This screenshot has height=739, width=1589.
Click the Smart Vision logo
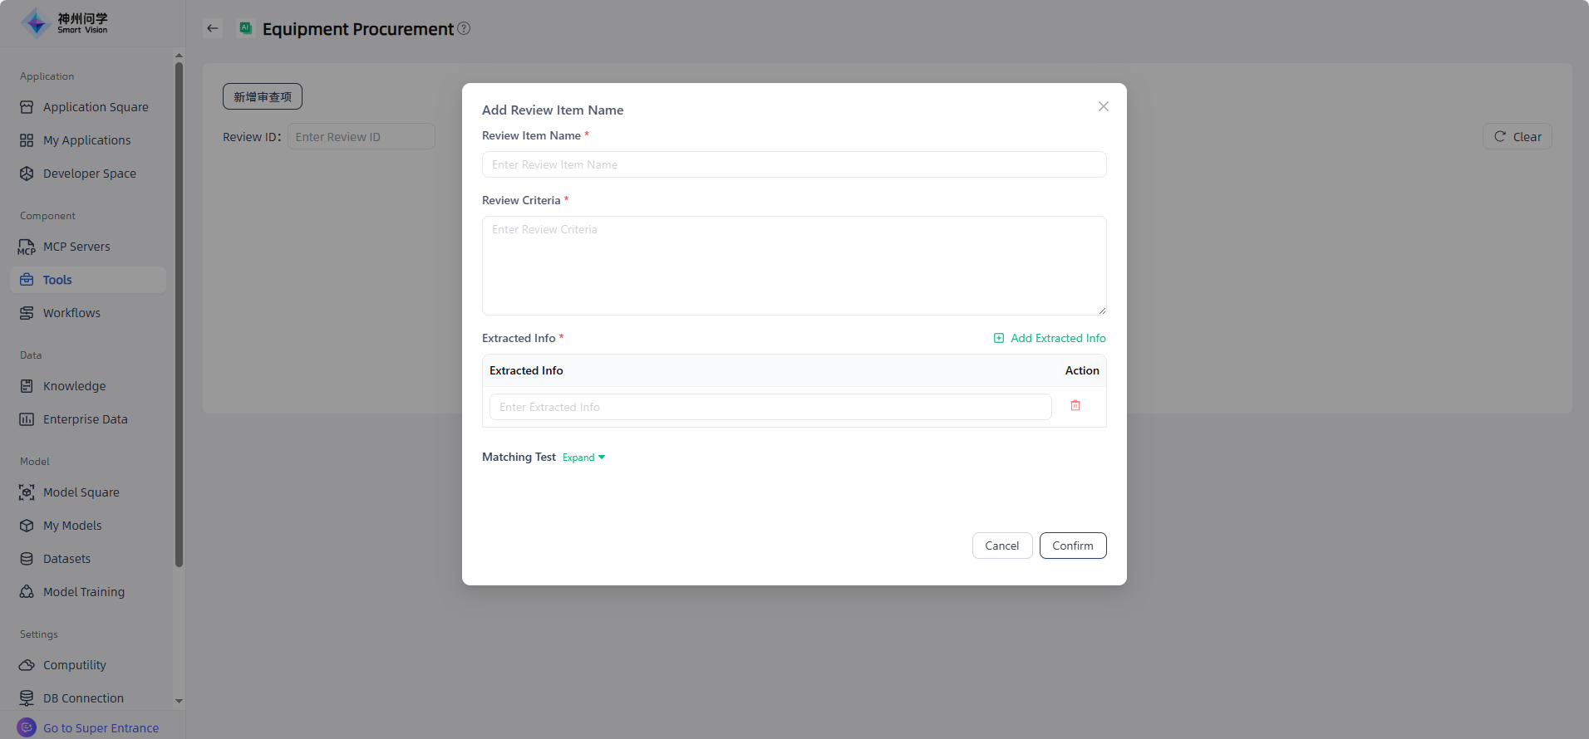pos(65,23)
